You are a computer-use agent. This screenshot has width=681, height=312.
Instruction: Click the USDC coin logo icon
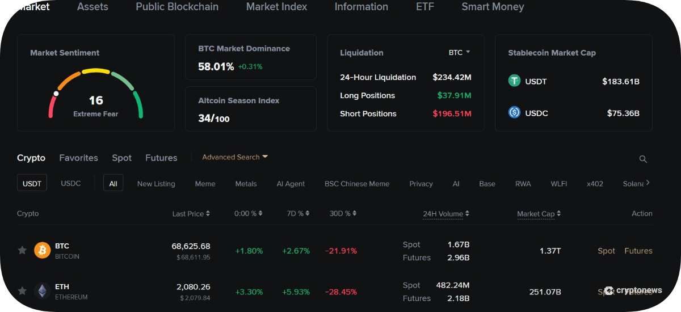pyautogui.click(x=514, y=112)
